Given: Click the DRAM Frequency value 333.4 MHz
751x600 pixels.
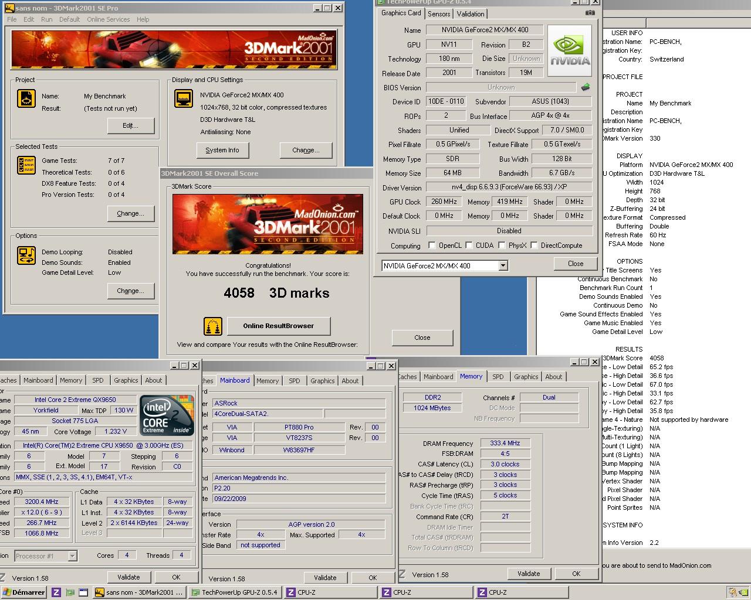Looking at the screenshot, I should click(505, 443).
